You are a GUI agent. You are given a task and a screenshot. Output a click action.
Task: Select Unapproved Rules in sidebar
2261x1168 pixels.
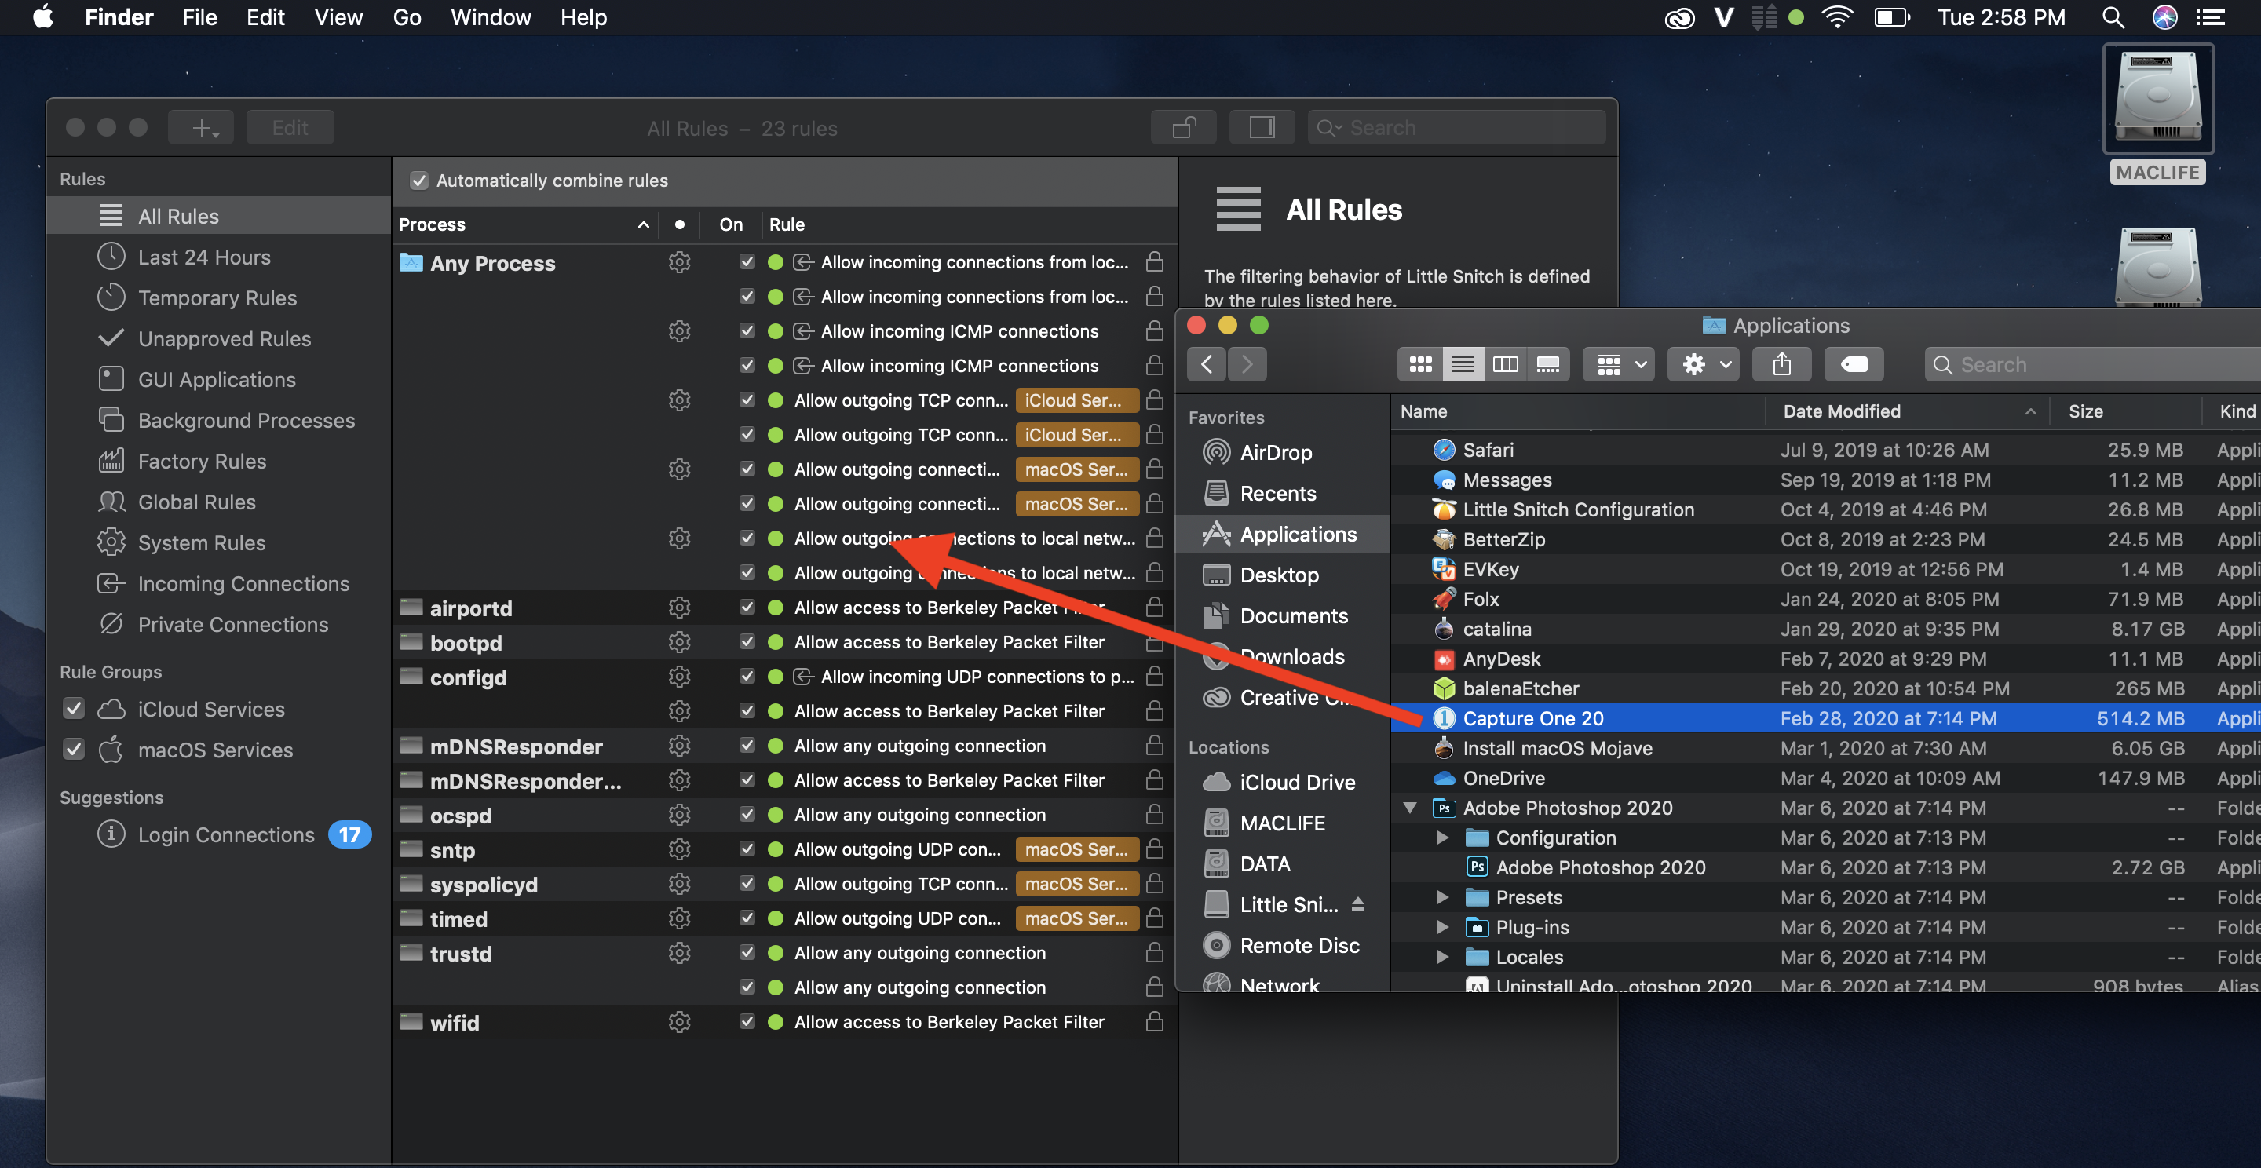(224, 339)
